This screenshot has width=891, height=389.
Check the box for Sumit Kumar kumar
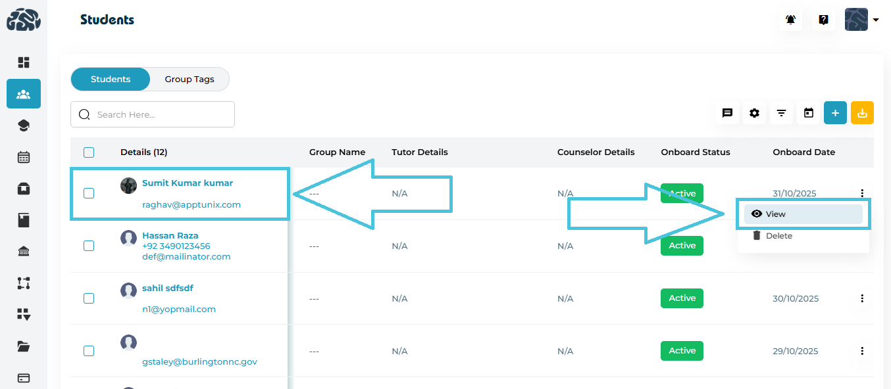pos(89,193)
